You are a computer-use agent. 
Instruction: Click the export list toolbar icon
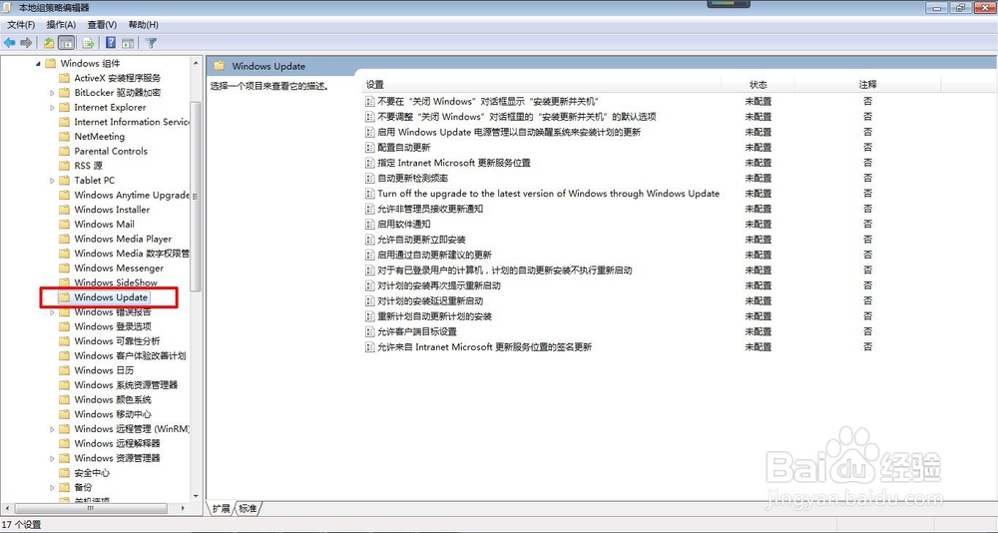coord(89,43)
